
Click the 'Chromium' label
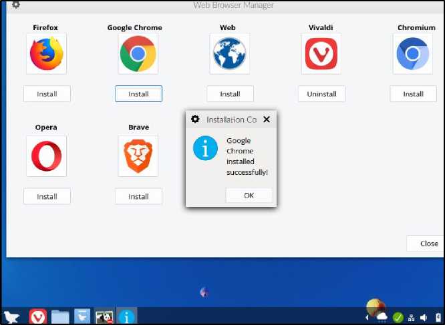click(416, 27)
